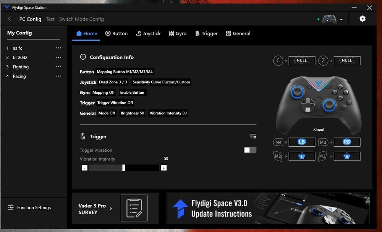The width and height of the screenshot is (382, 232).
Task: Select the controller thumbnail in the header
Action: point(329,19)
